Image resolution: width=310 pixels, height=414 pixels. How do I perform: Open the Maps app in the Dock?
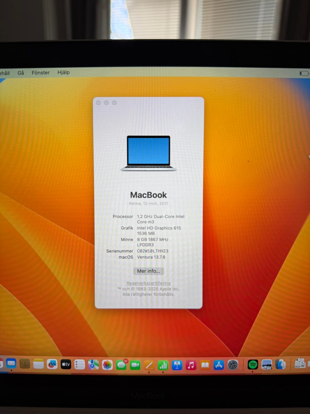[94, 365]
